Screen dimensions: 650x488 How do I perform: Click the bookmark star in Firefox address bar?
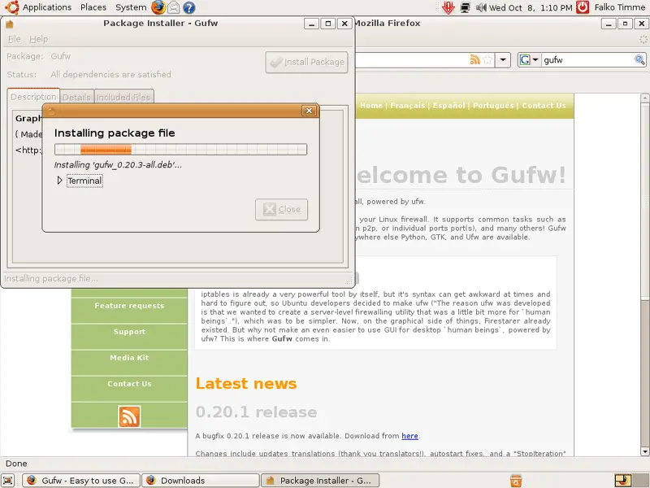coord(488,59)
